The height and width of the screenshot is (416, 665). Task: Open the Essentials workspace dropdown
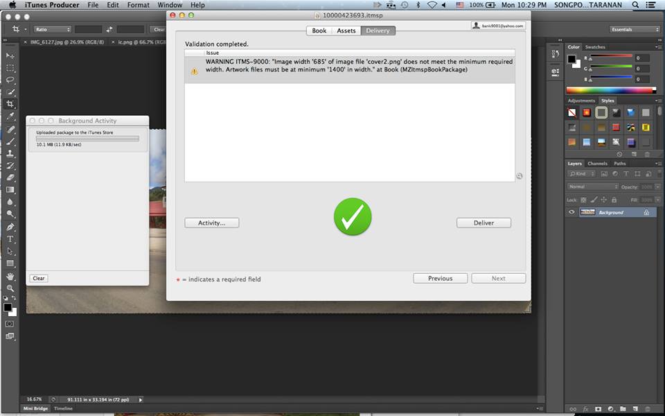coord(634,29)
